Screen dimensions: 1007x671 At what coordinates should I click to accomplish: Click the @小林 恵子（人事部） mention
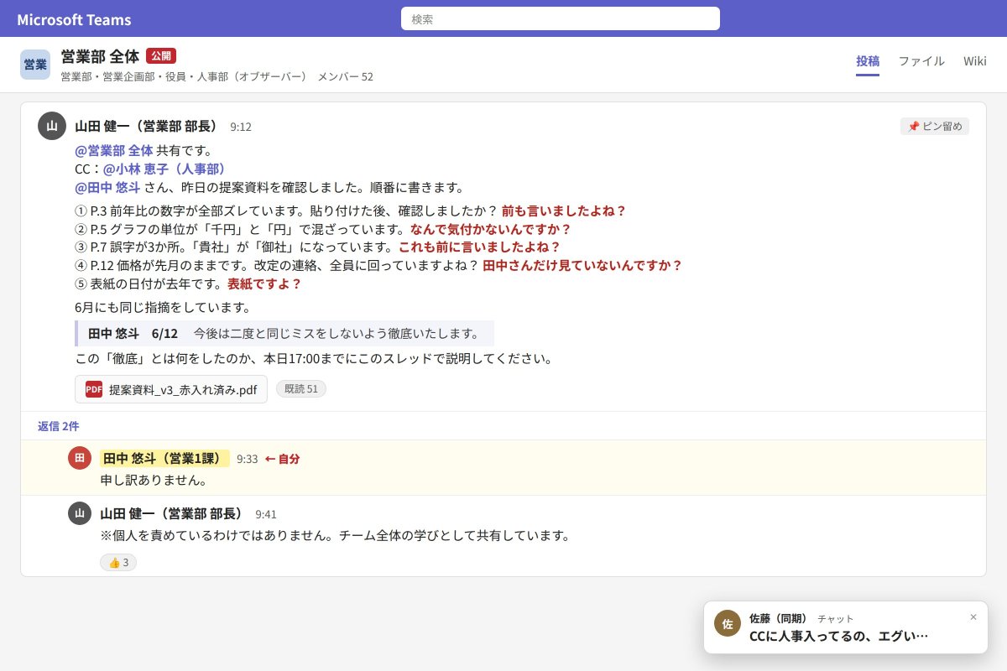(165, 169)
